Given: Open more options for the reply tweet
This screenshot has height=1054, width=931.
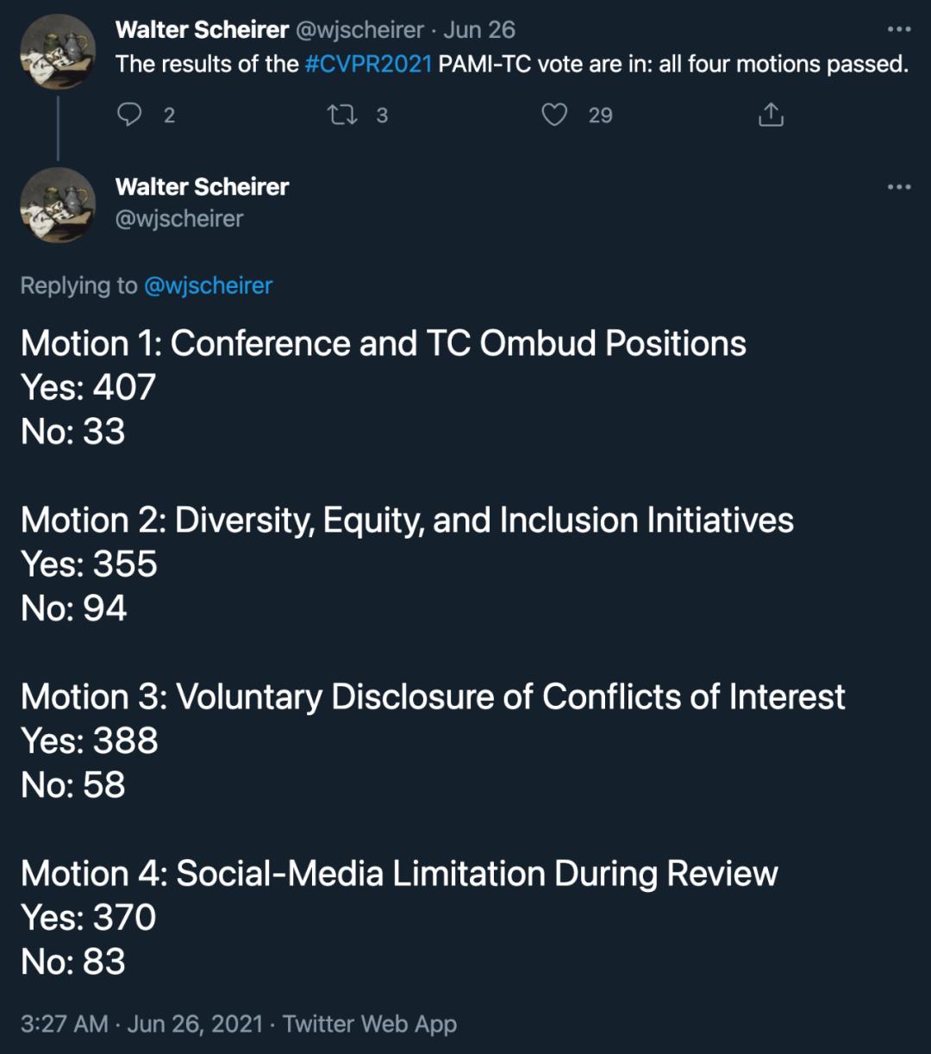Looking at the screenshot, I should coord(898,187).
